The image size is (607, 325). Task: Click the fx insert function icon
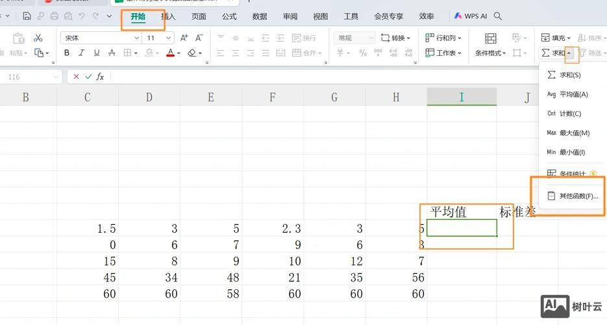click(100, 77)
